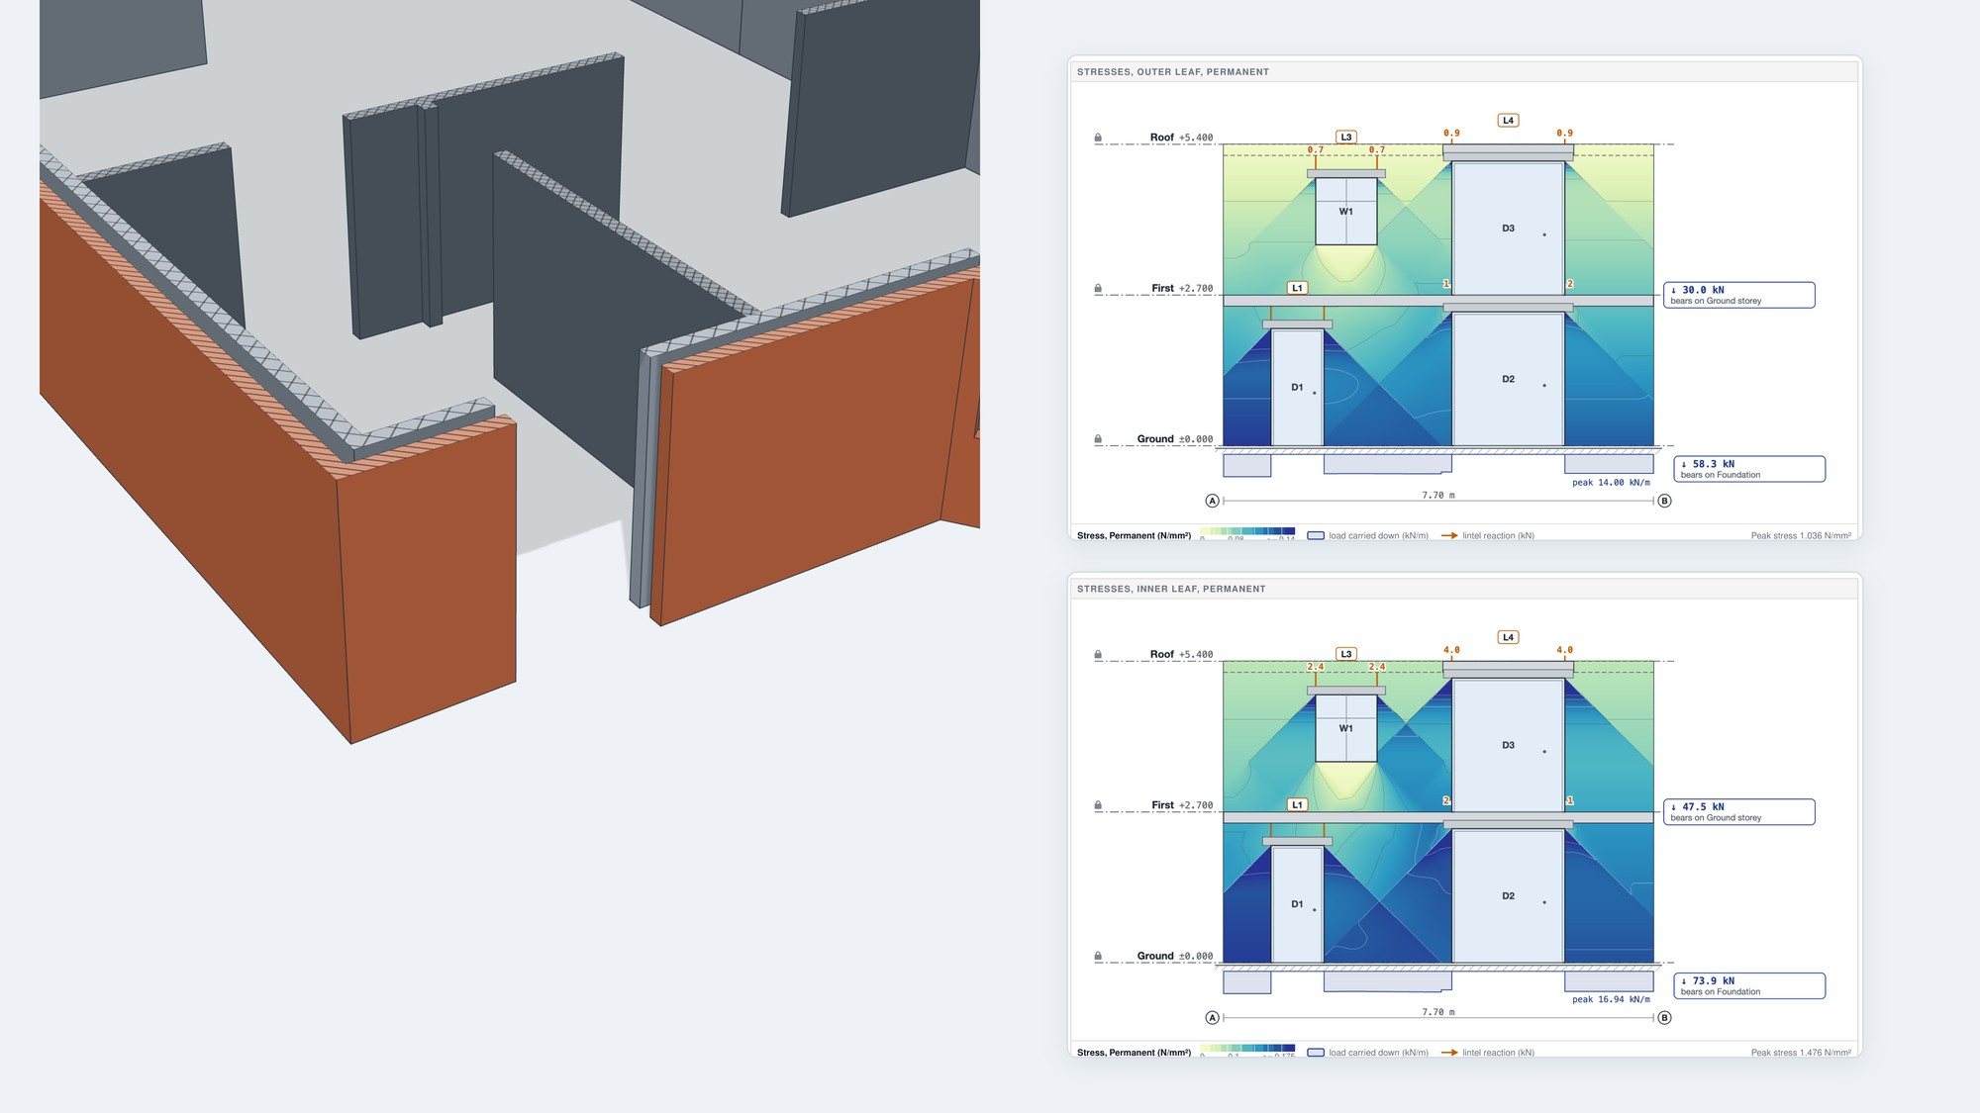Click outer leaf stress color scale bar
Image resolution: width=1980 pixels, height=1113 pixels.
pos(1247,532)
